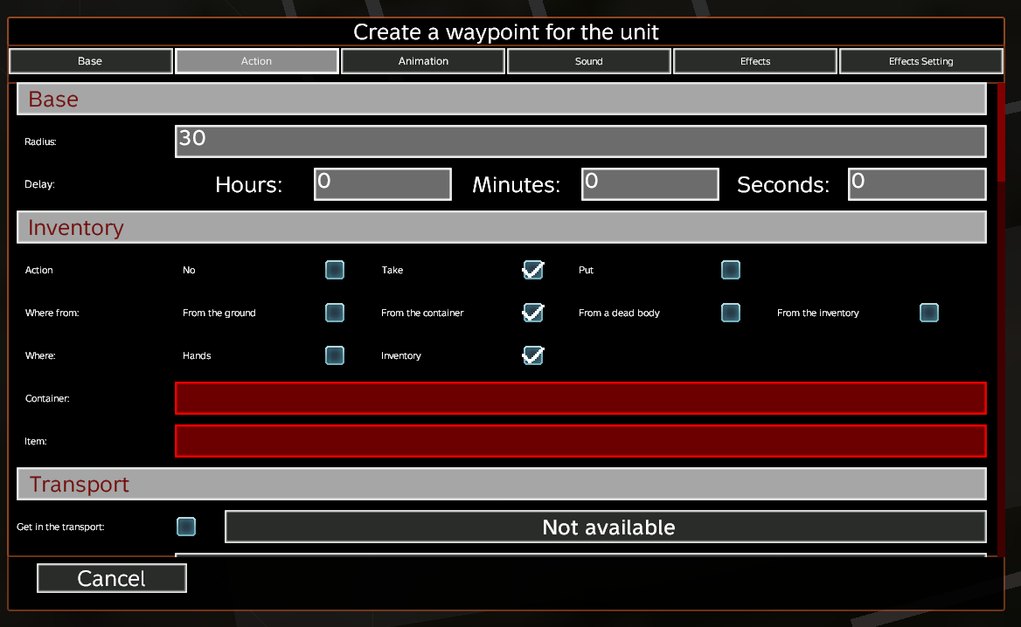Enable the Hands destination checkbox
Viewport: 1021px width, 627px height.
click(335, 355)
